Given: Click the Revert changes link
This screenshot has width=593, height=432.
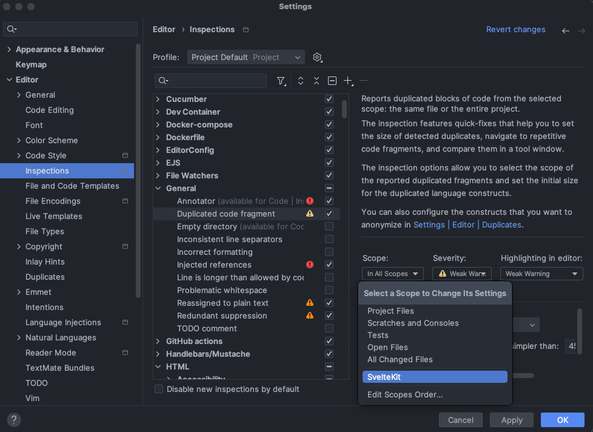Looking at the screenshot, I should [515, 29].
